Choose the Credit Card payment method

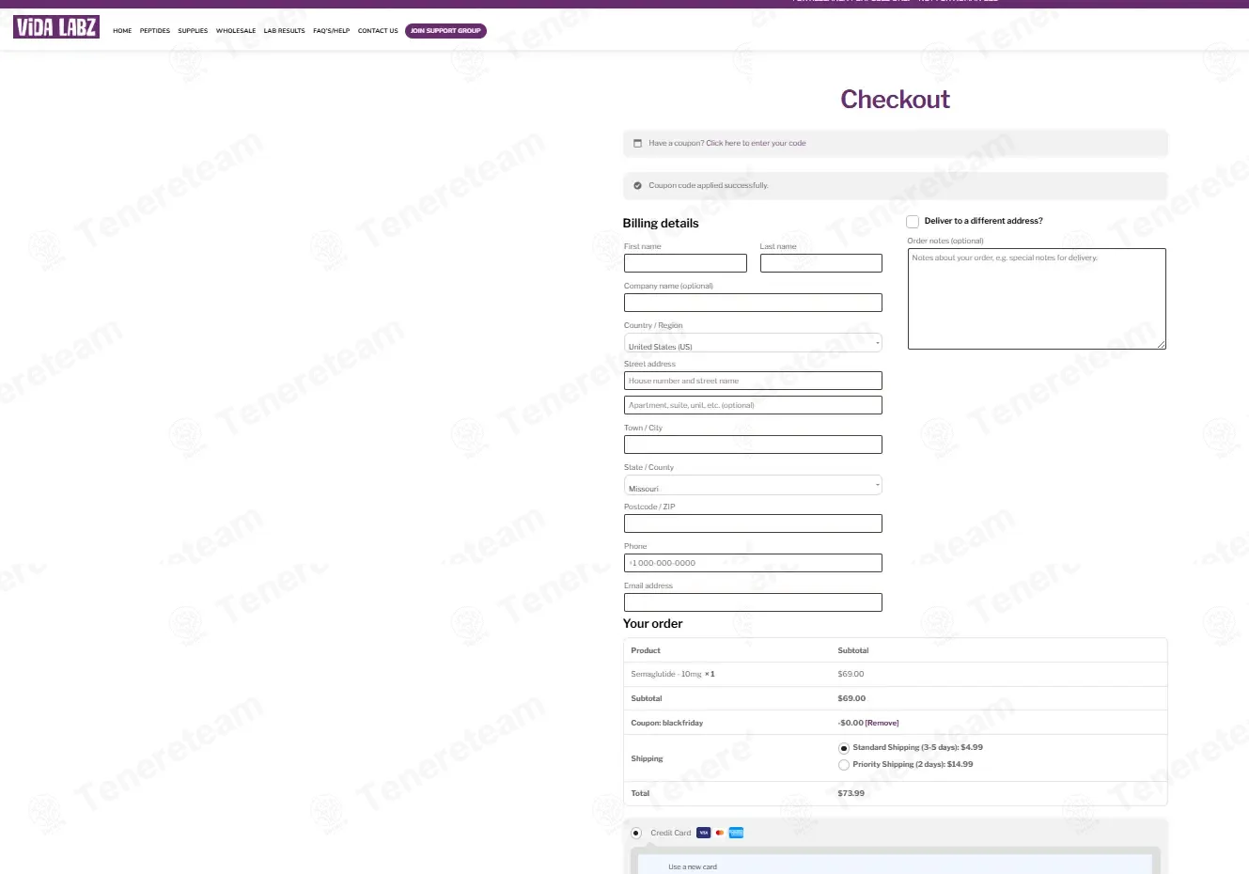635,833
